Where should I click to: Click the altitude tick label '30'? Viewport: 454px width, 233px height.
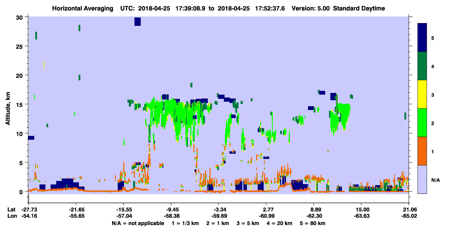[x=20, y=17]
